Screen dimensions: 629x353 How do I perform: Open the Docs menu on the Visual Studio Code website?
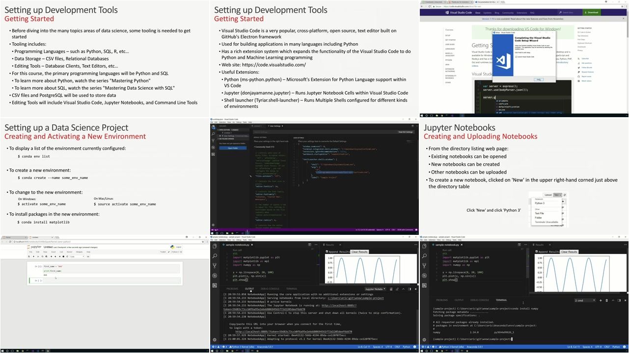click(478, 12)
